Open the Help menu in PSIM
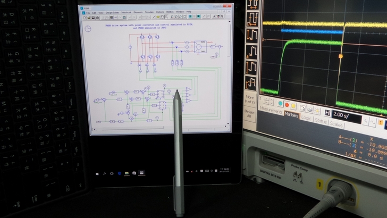This screenshot has width=387, height=218. 189,12
